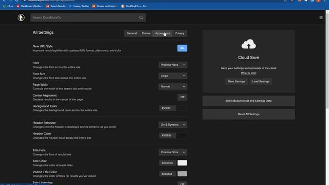
Task: Click the Cloud Save upload cloud icon
Action: (249, 44)
